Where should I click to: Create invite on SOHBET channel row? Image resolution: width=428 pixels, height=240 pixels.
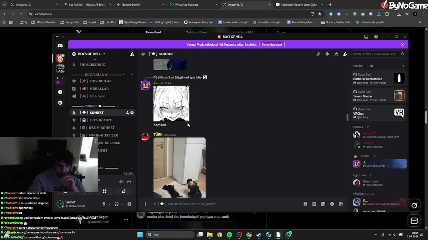127,113
